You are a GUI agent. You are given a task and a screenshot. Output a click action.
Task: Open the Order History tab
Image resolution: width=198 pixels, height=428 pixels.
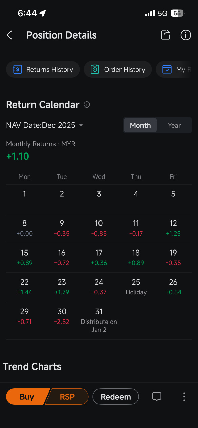[118, 69]
